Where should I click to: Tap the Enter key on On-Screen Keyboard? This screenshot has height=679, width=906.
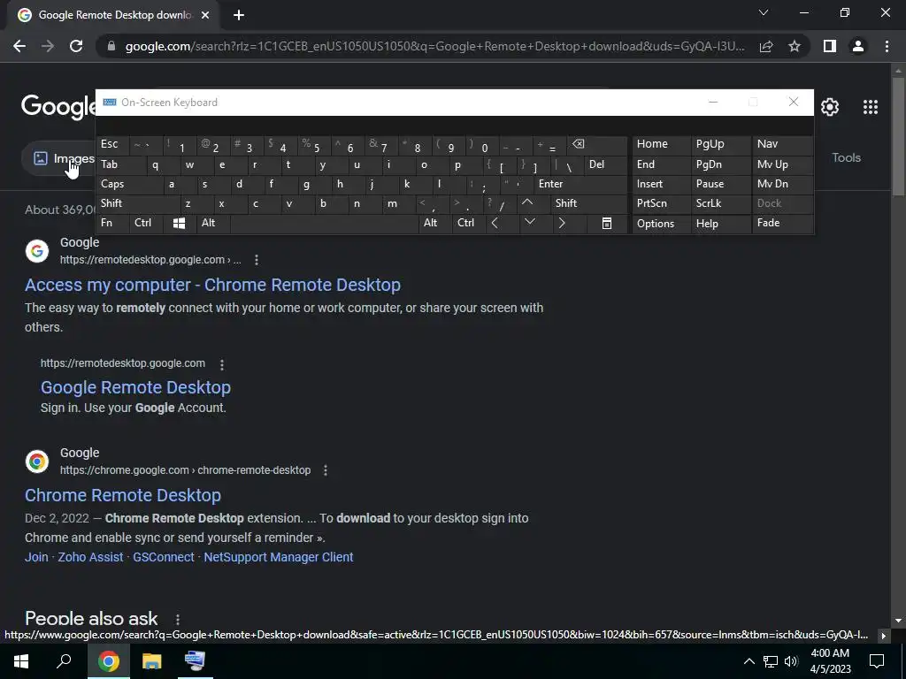click(580, 184)
